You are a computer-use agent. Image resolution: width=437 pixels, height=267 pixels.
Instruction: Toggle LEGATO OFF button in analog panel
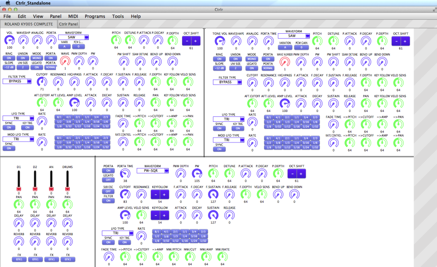point(108,180)
